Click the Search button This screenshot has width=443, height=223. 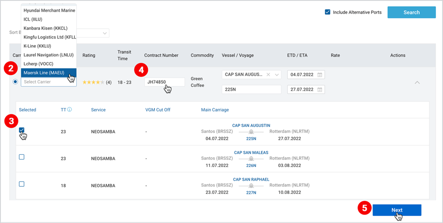click(411, 12)
